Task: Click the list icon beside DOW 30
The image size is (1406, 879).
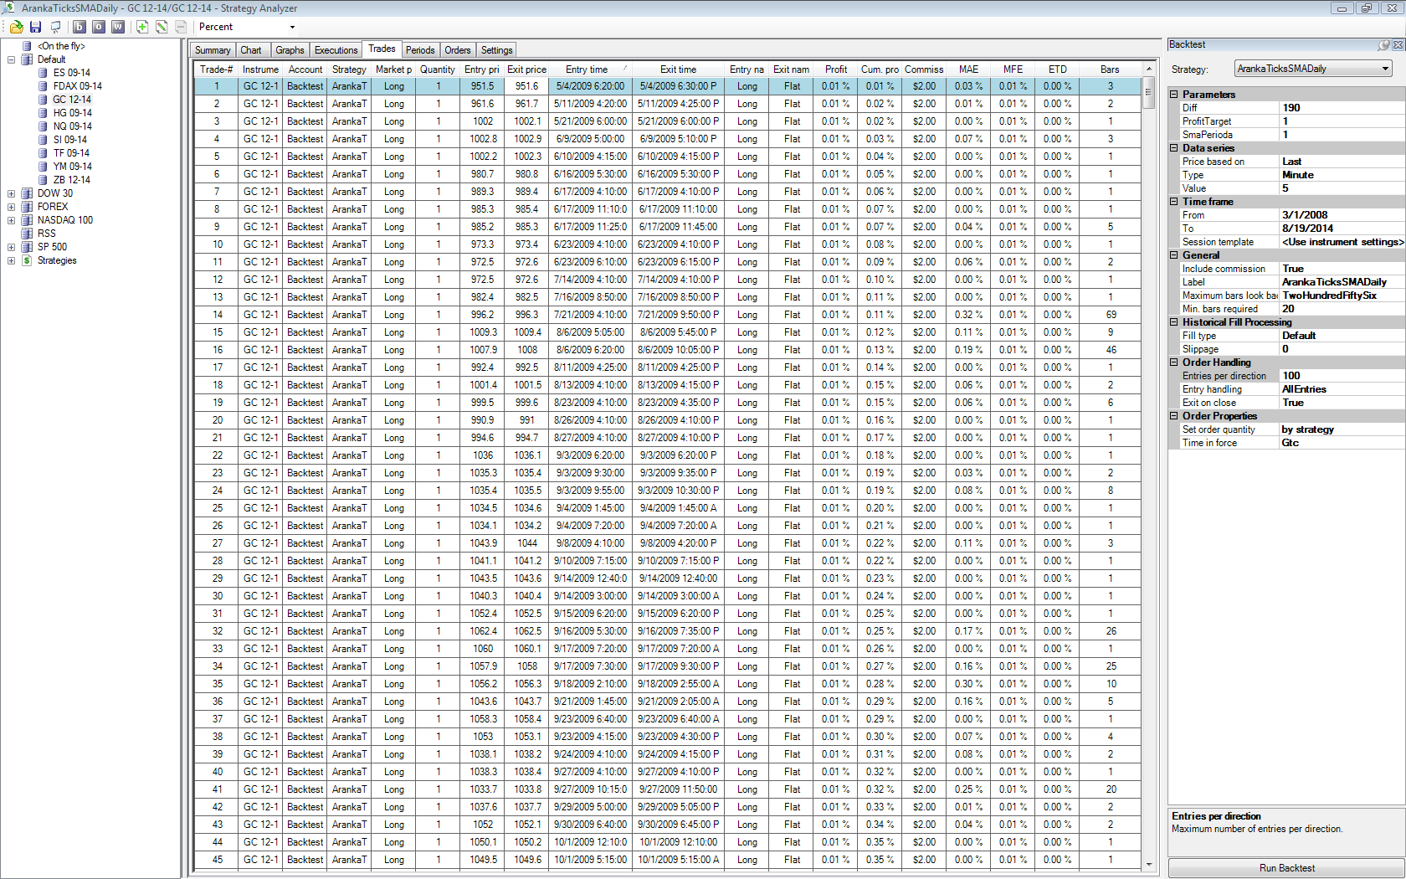Action: coord(27,193)
